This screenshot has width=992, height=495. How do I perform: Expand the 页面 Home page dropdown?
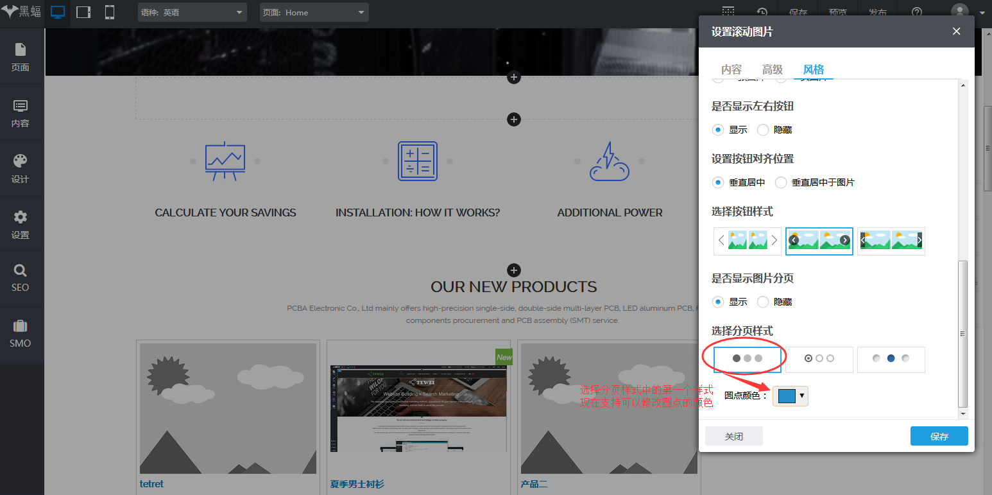314,12
